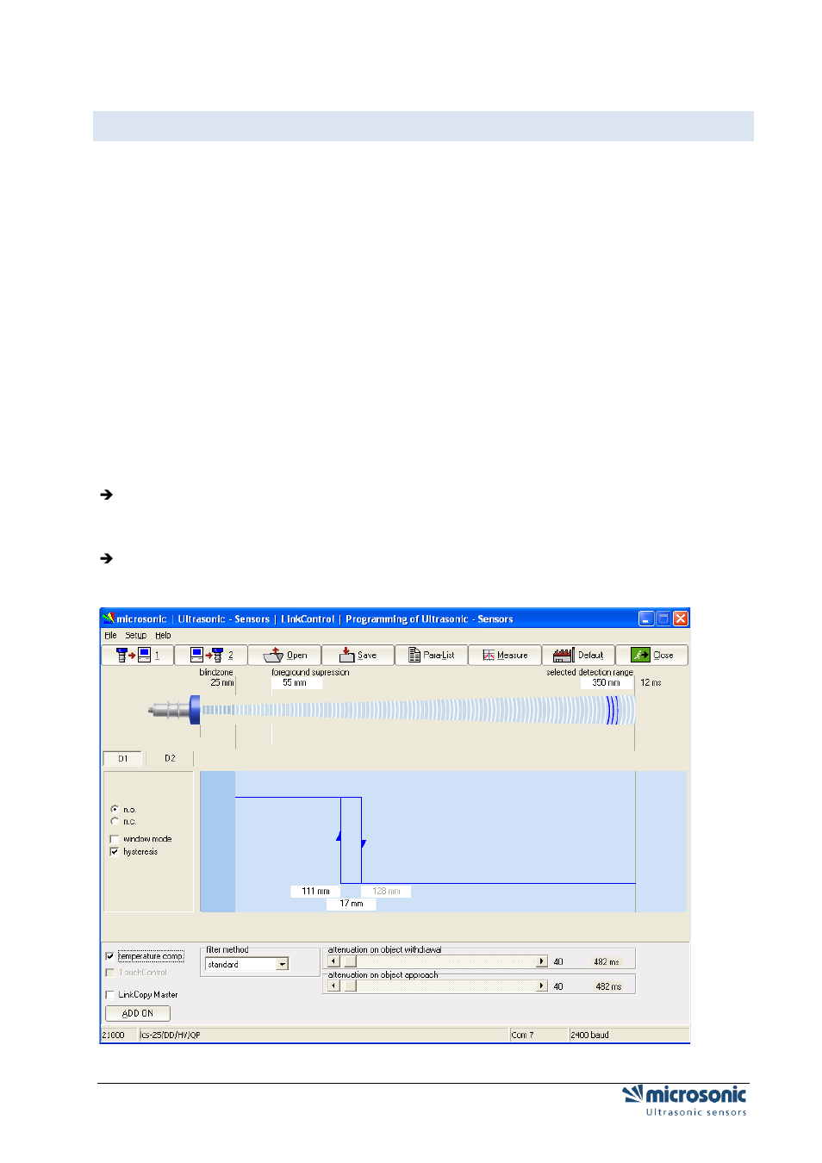
Task: Click the Open folder toolbar button
Action: point(284,655)
